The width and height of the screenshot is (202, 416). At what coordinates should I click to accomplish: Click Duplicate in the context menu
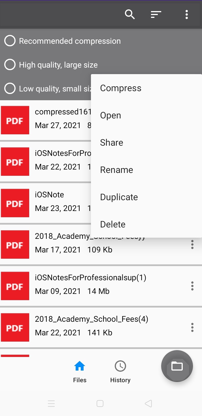(119, 197)
